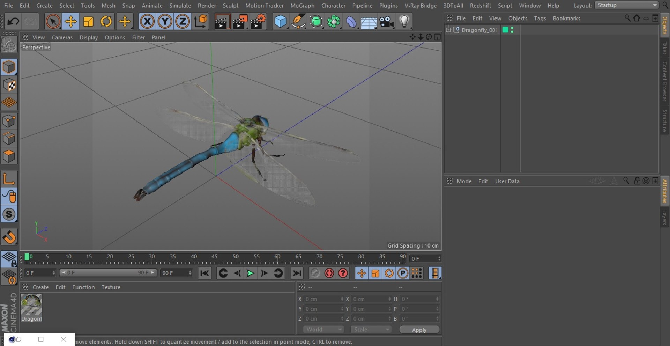Click the current frame 0 F field right of timeline

pyautogui.click(x=425, y=258)
